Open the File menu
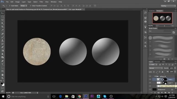Image resolution: width=177 pixels, height=99 pixels. (x=7, y=2)
